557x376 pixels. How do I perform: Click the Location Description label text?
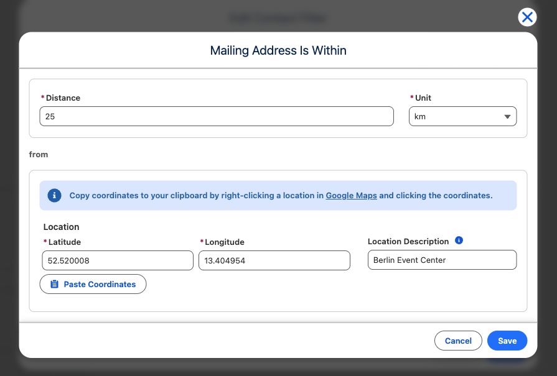408,242
